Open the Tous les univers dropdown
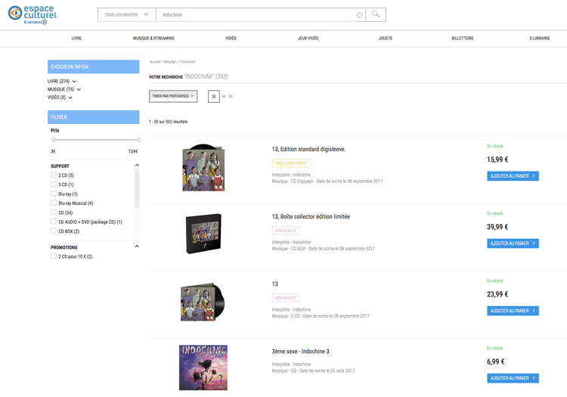Screen dimensions: 567x397 126,15
